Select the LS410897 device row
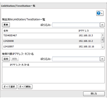The height and width of the screenshot is (100, 107). click(x=52, y=46)
